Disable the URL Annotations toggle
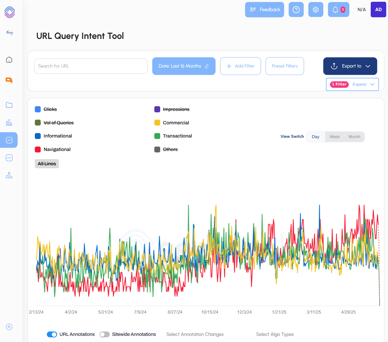 [52, 334]
